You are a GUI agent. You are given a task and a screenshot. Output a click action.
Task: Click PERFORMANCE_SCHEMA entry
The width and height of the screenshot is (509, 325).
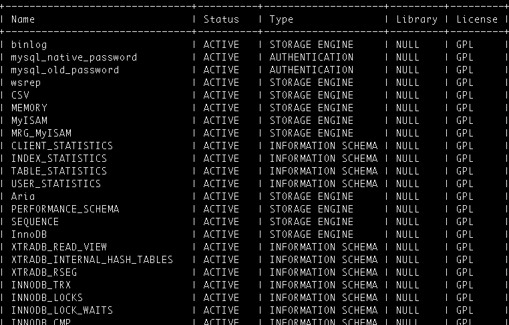tap(65, 209)
